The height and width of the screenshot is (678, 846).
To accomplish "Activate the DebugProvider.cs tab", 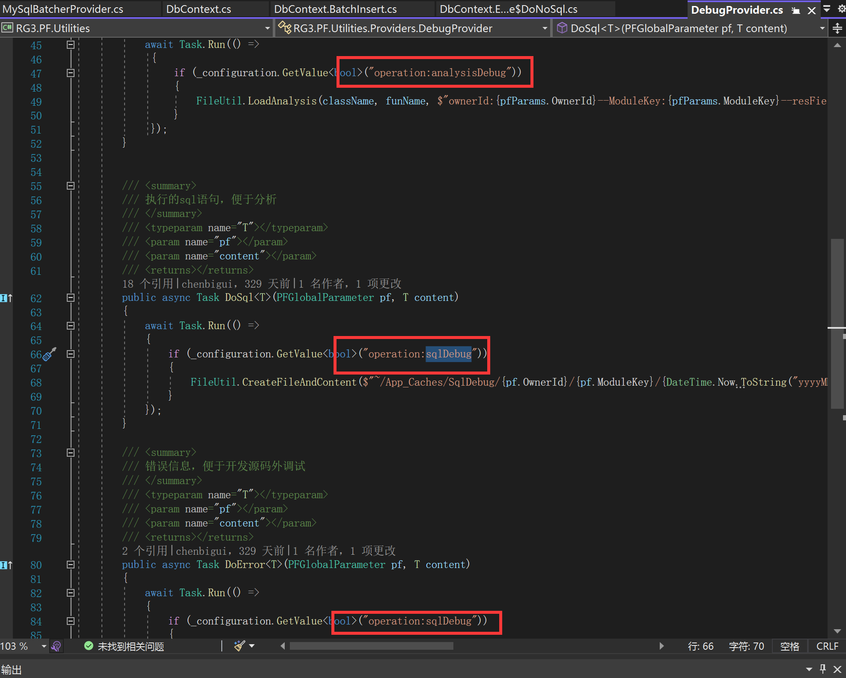I will (737, 10).
